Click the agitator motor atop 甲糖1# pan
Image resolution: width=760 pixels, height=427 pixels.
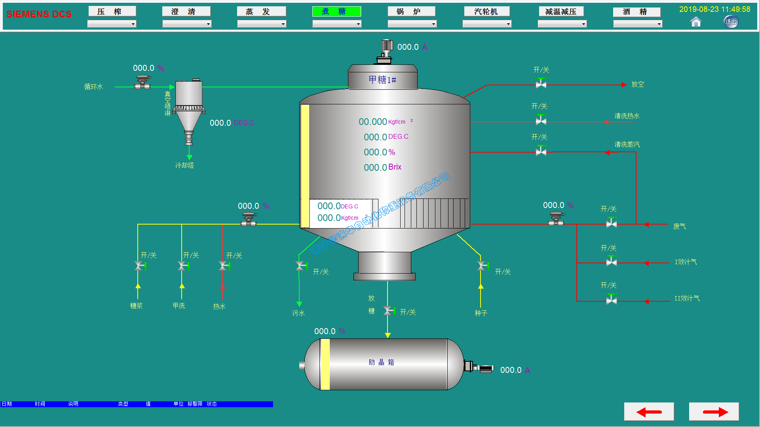click(x=386, y=51)
